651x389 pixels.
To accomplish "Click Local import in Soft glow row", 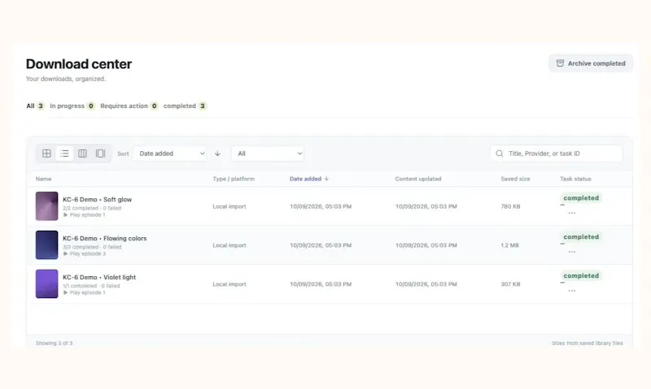I will pos(229,206).
